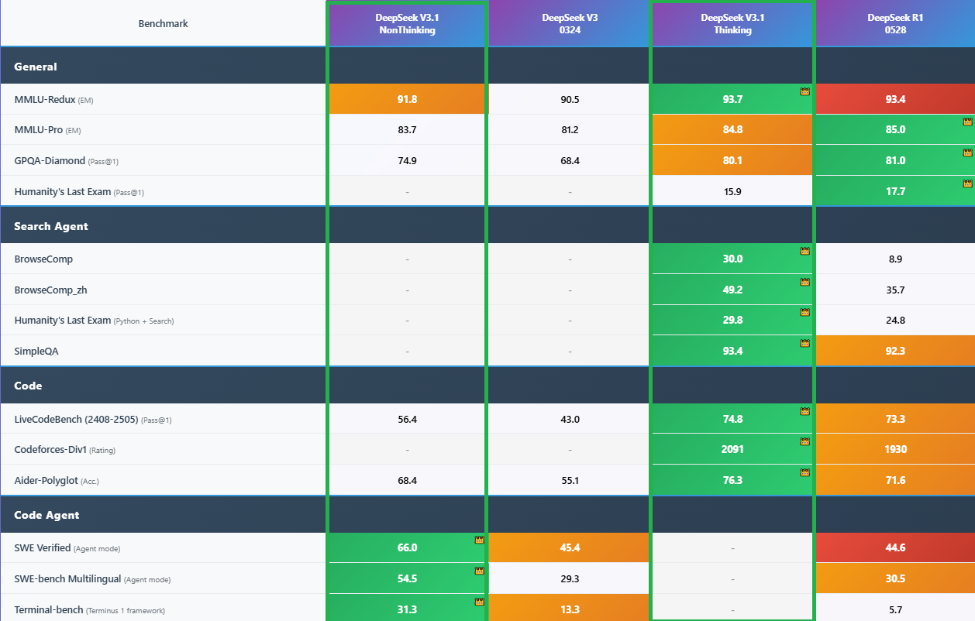Click the 43.0 LiveCodeBench score

[570, 419]
